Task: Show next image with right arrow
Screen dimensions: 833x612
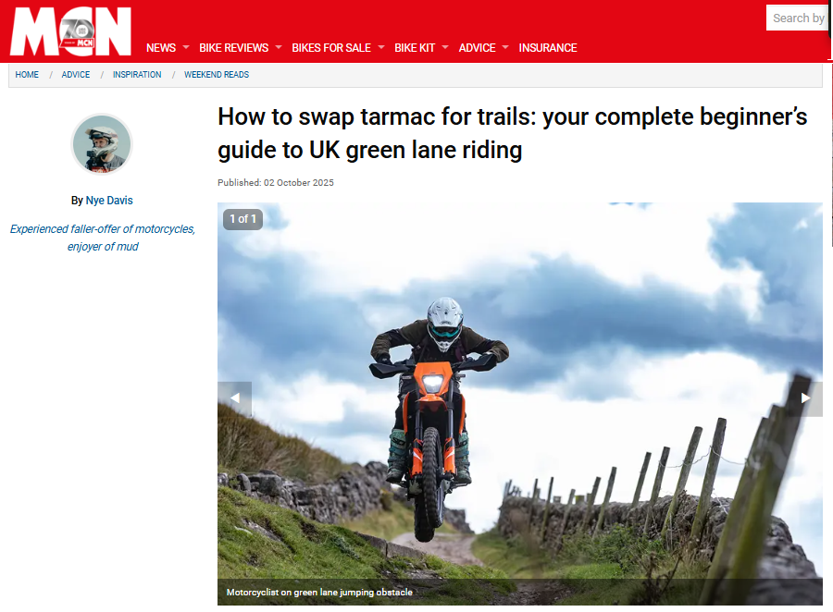Action: point(805,398)
